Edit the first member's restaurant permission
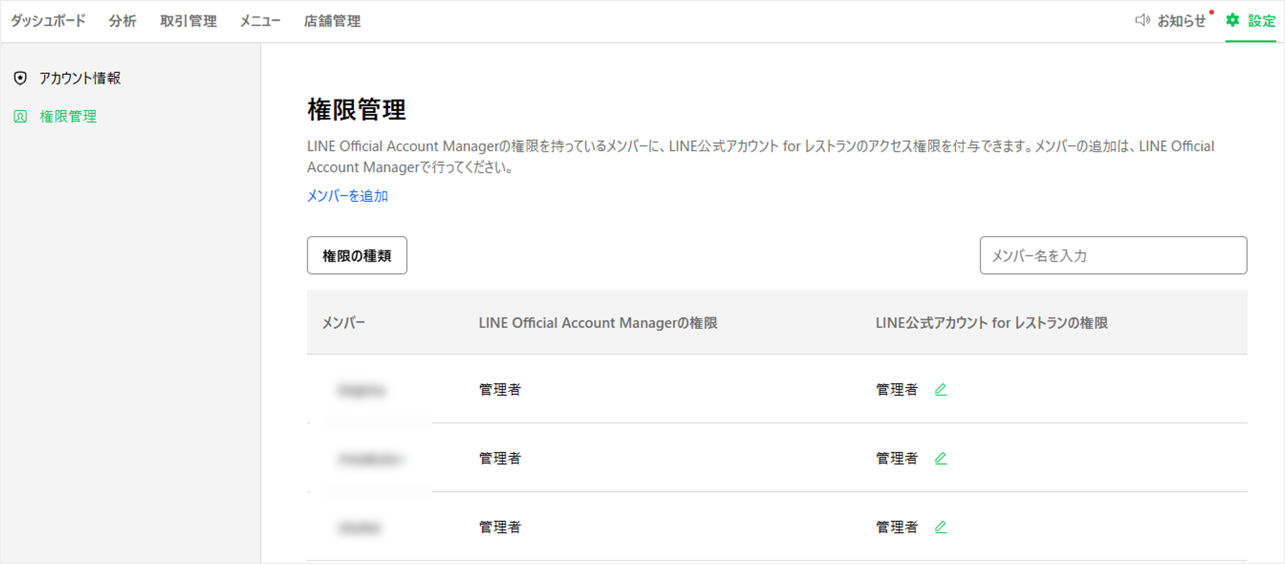1285x564 pixels. (x=940, y=389)
